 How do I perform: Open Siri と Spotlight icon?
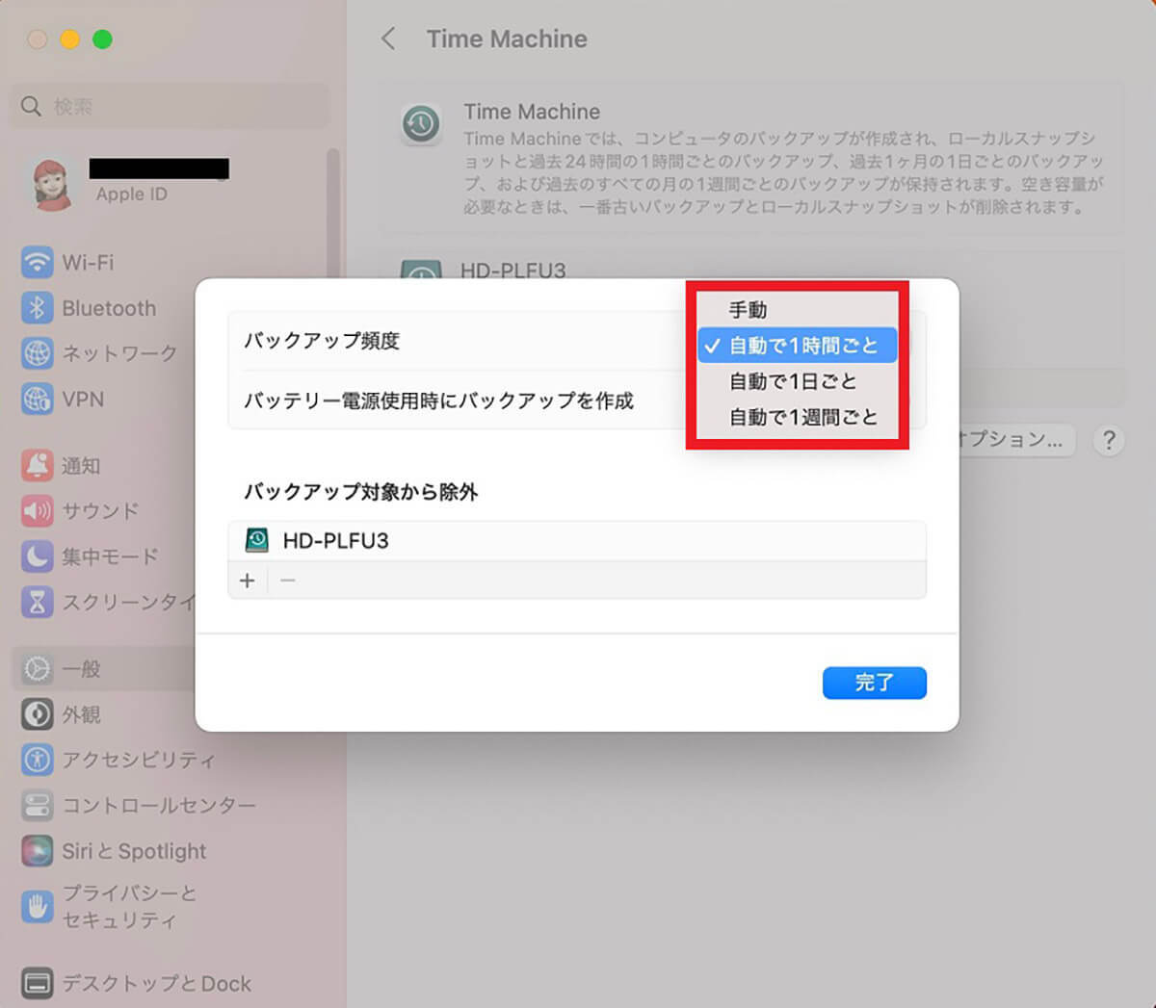[37, 851]
